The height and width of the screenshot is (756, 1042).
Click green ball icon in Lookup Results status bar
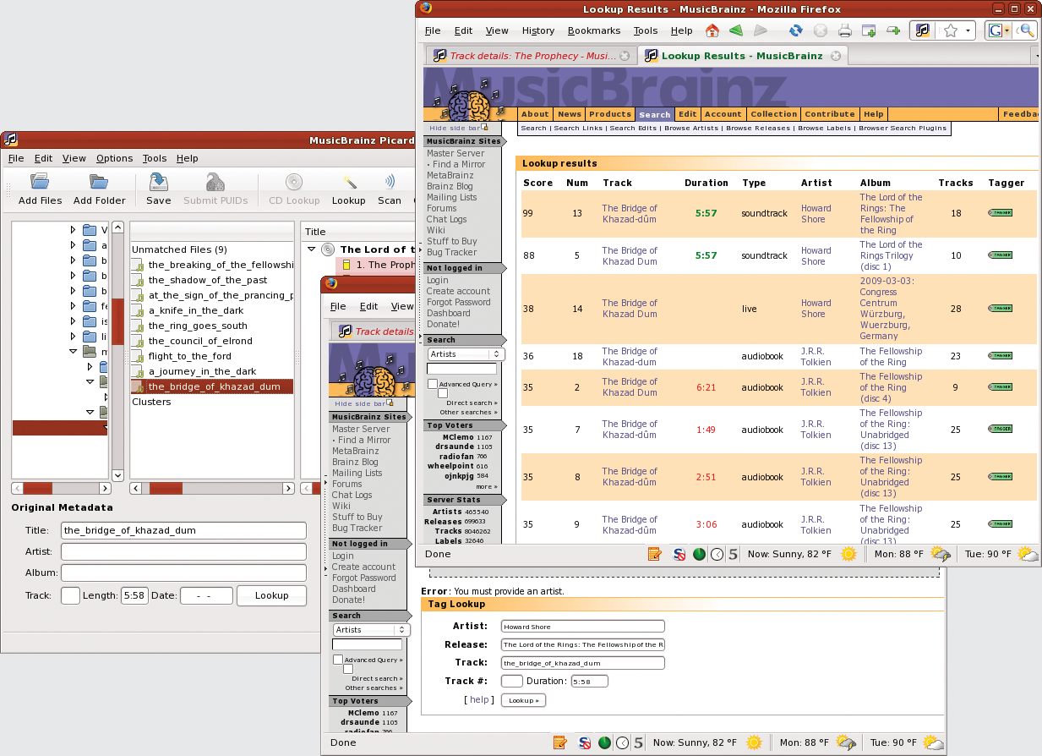[699, 555]
